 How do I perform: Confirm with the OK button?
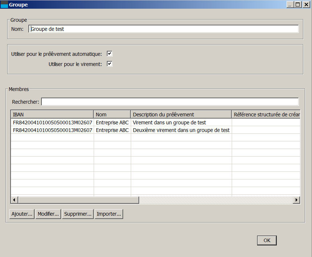pos(267,240)
